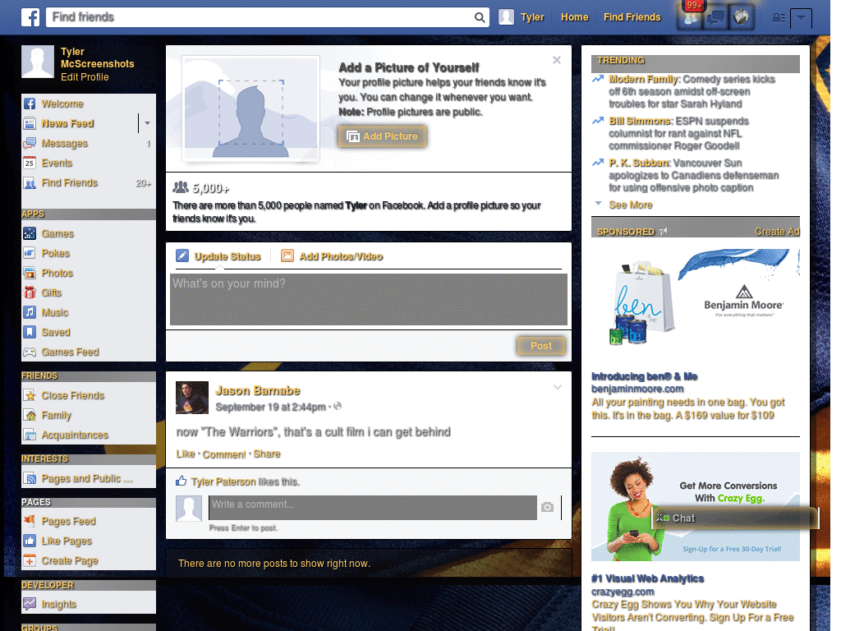The width and height of the screenshot is (841, 631).
Task: Click the Facebook logo icon
Action: coord(30,17)
